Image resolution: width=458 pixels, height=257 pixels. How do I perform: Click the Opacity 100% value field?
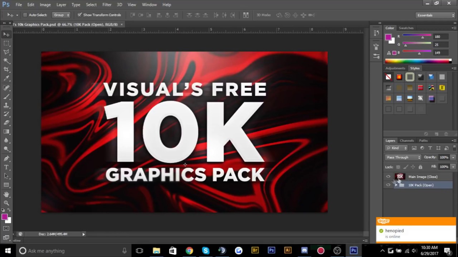click(444, 157)
